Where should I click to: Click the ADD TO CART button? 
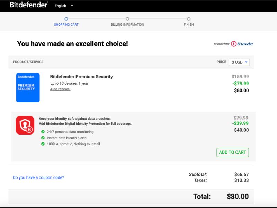[x=233, y=152]
